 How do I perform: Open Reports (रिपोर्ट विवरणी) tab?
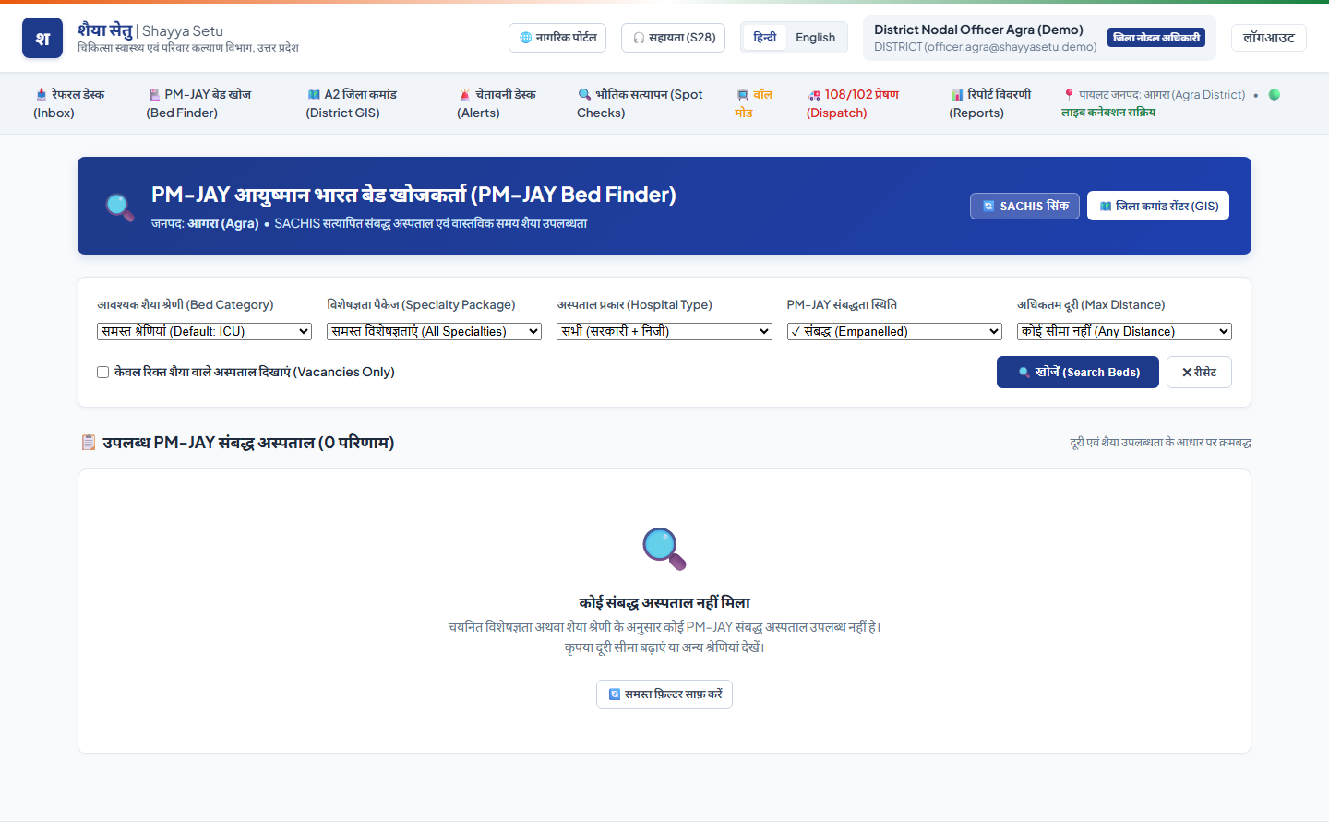990,103
